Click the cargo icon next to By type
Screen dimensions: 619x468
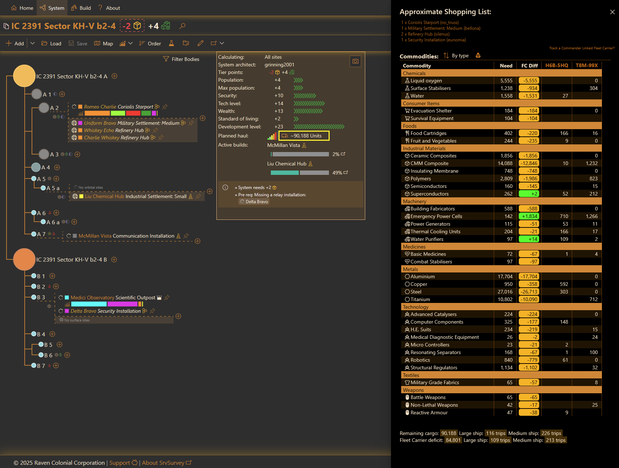click(x=478, y=56)
